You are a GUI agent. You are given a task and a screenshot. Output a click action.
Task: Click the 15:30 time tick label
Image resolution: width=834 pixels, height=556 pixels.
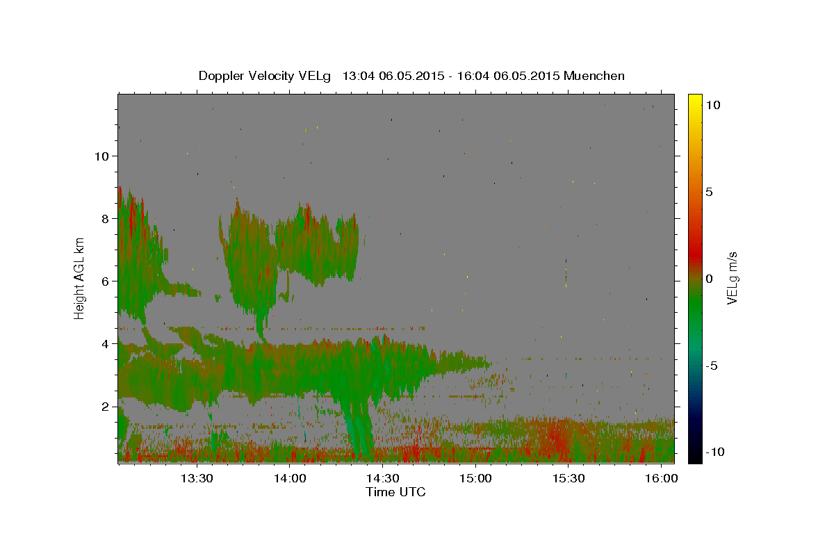(x=569, y=478)
